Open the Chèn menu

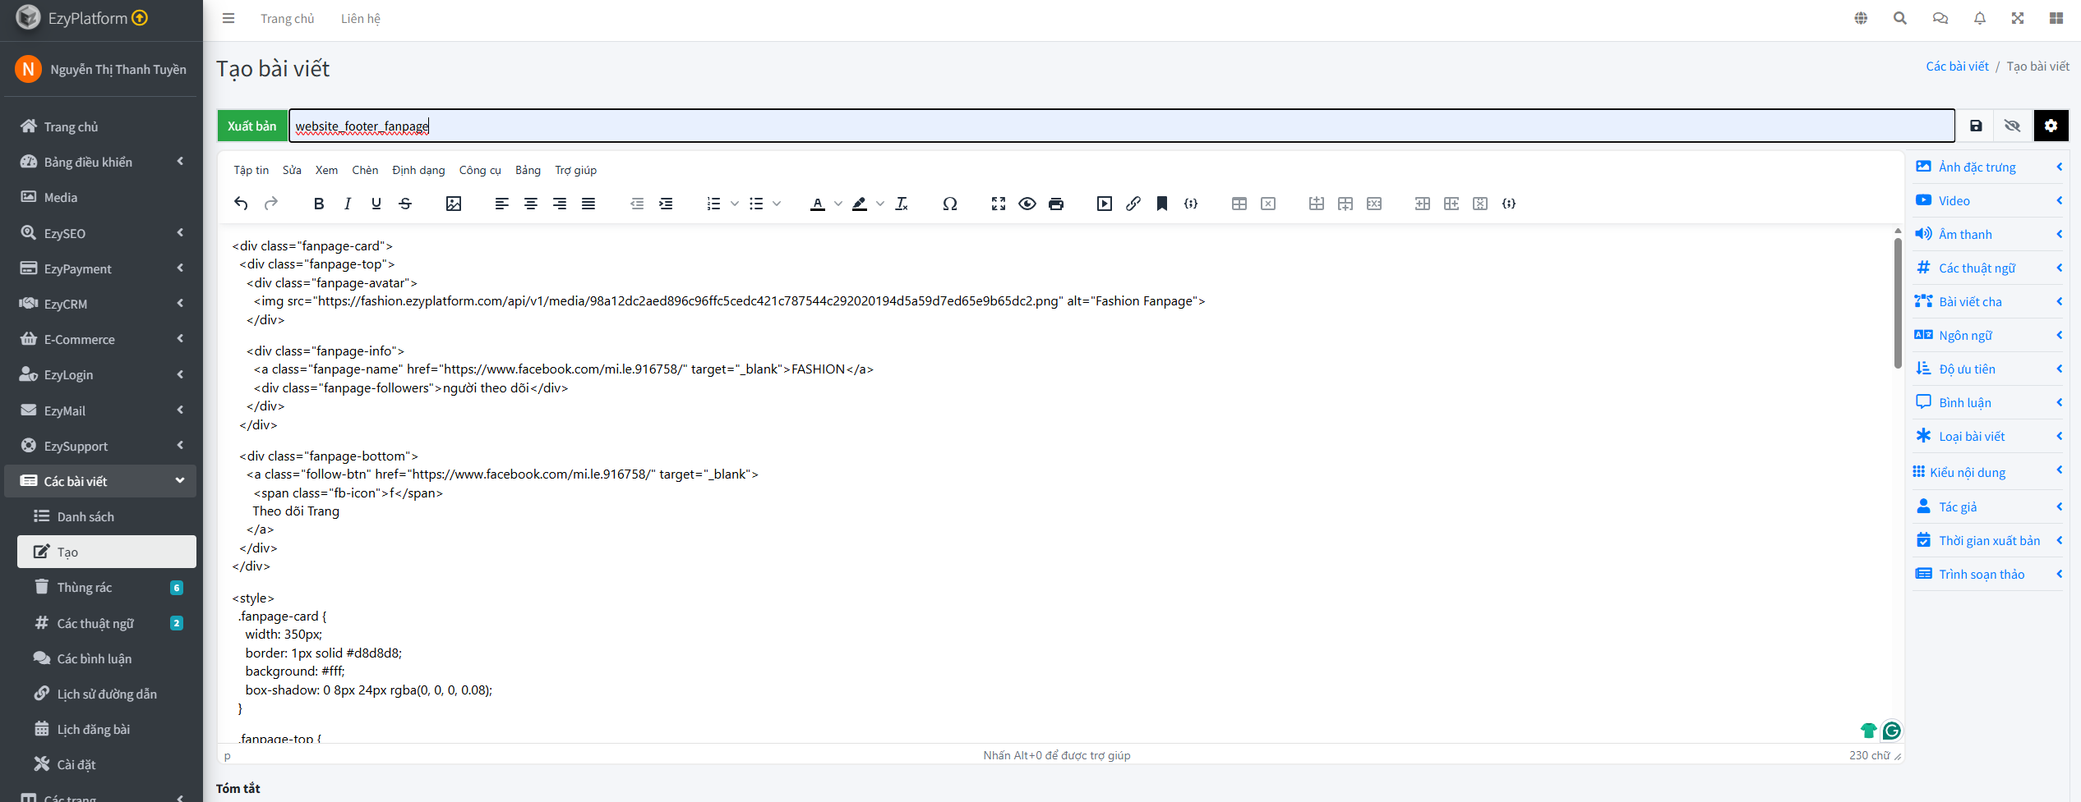pyautogui.click(x=365, y=170)
